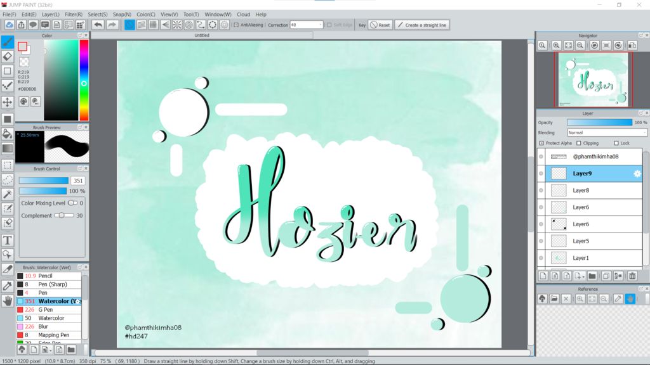650x365 pixels.
Task: Select the Brush tool in left toolbar
Action: 8,41
